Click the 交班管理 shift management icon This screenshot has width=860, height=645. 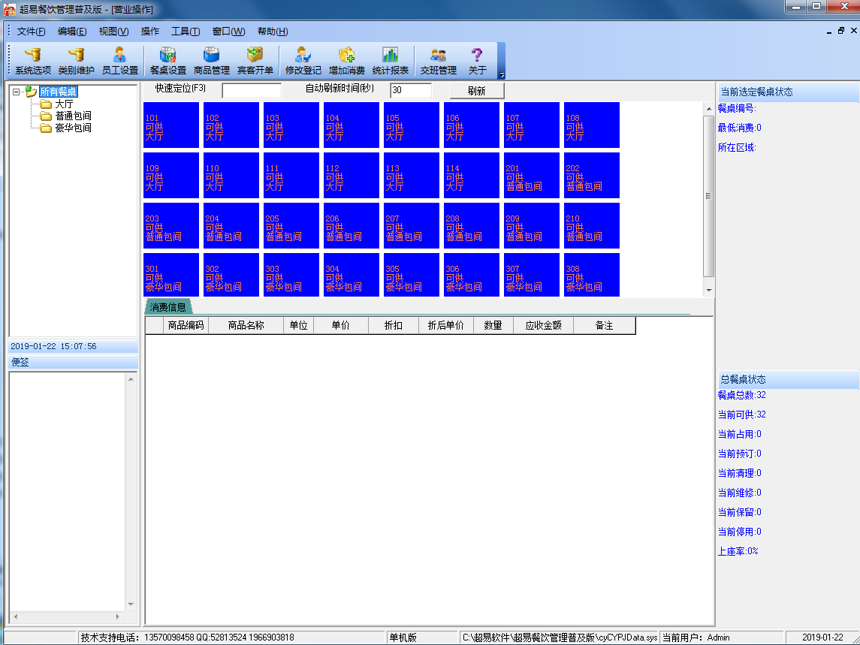click(438, 60)
